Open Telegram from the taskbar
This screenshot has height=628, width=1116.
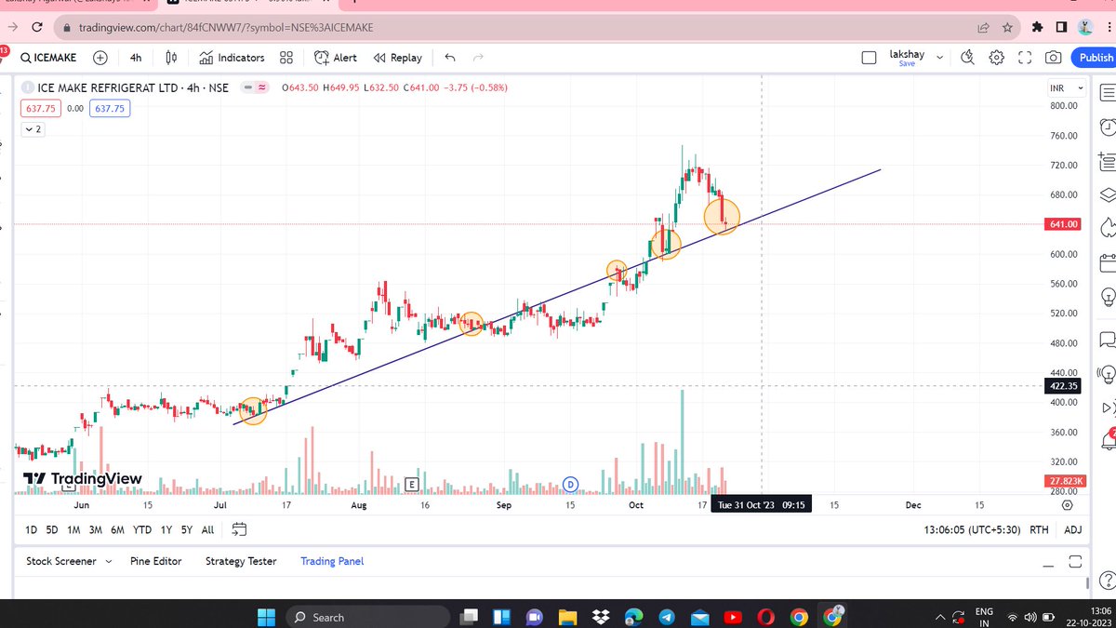tap(667, 617)
